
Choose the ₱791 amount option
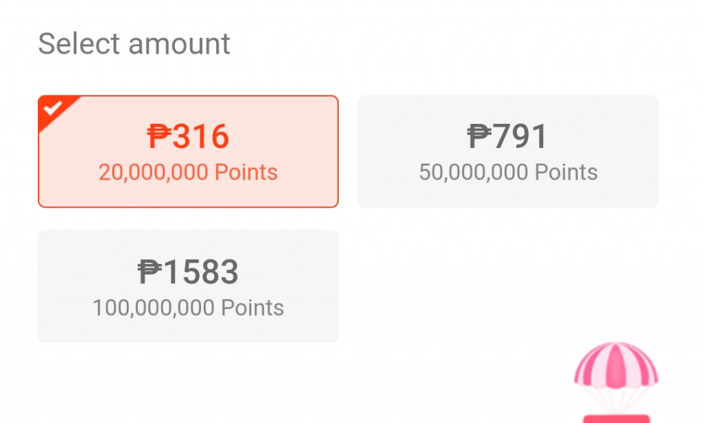tap(507, 151)
